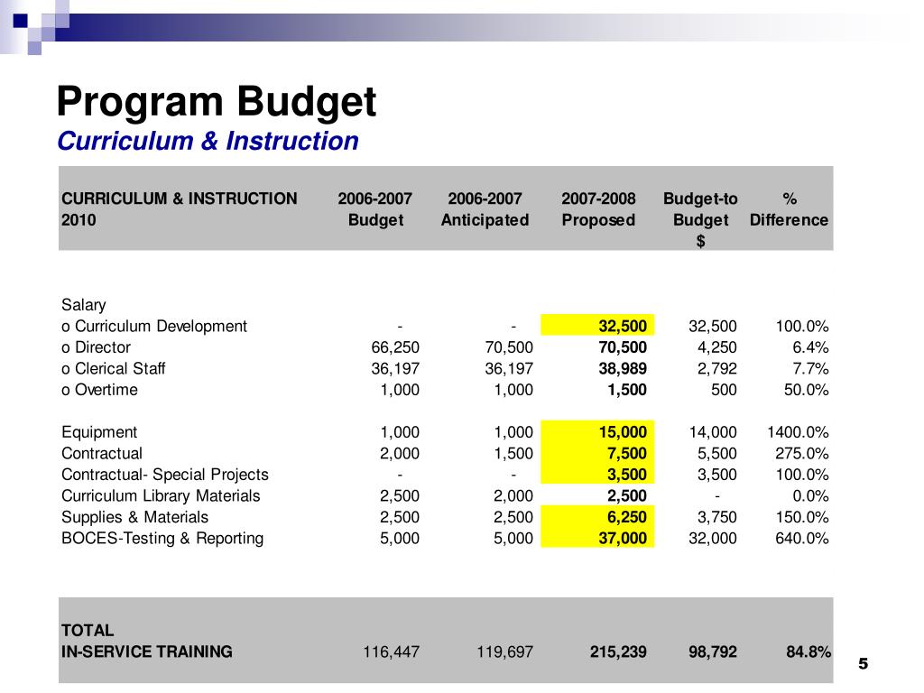Viewport: 924px width, 693px height.
Task: Select slide page number 5
Action: [x=863, y=664]
